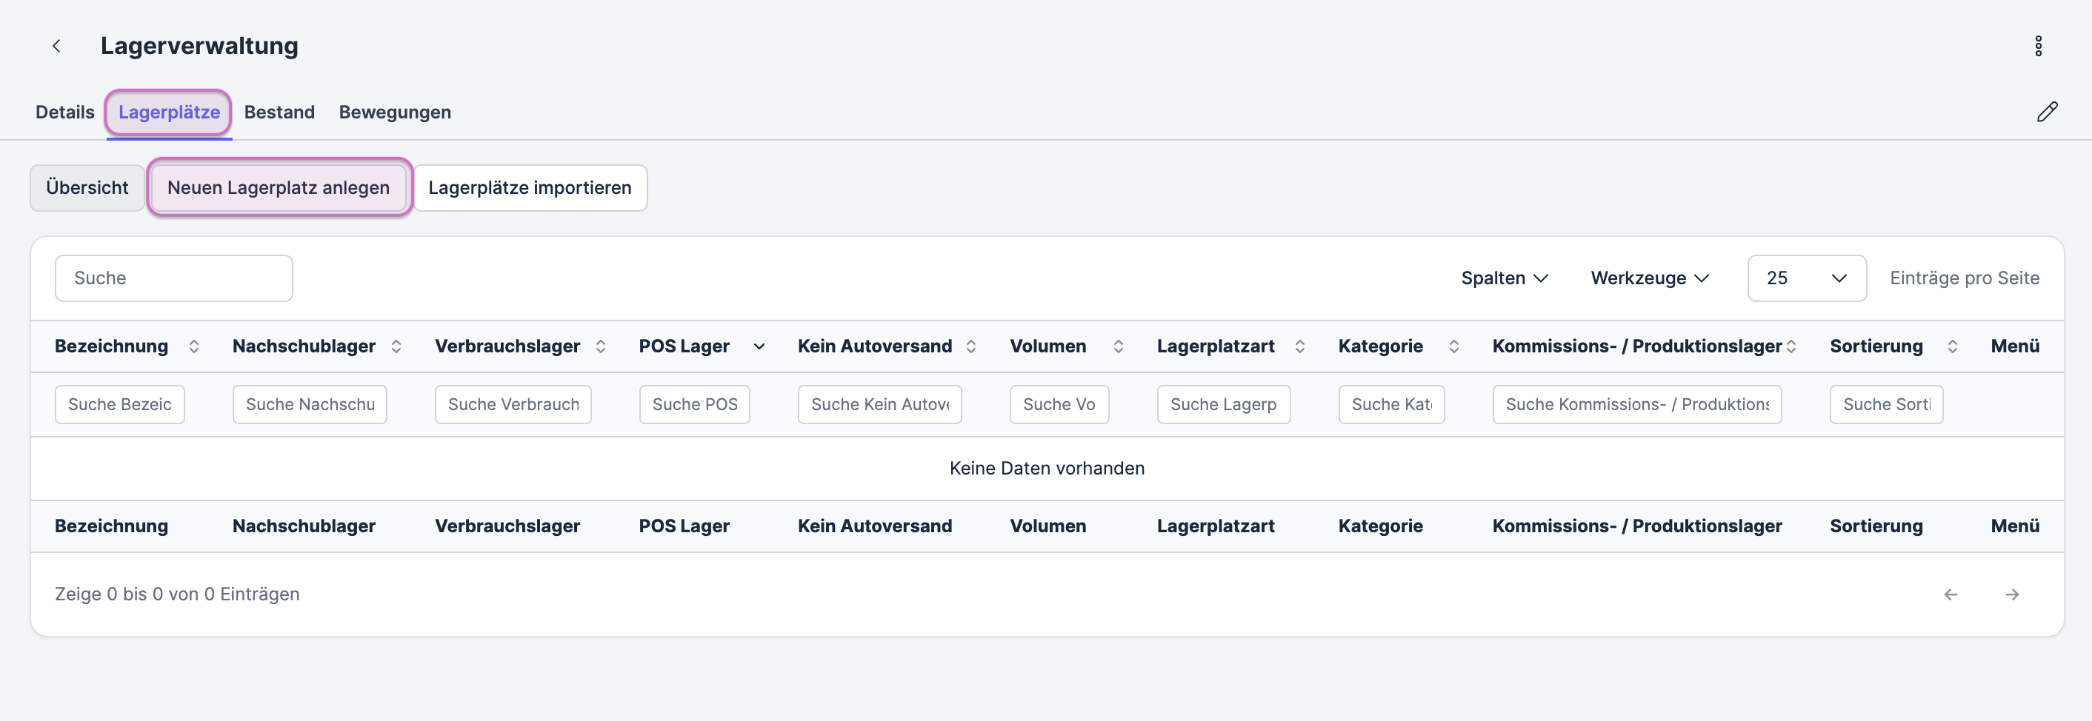Image resolution: width=2092 pixels, height=721 pixels.
Task: Open the Bewegungen tab
Action: (x=395, y=112)
